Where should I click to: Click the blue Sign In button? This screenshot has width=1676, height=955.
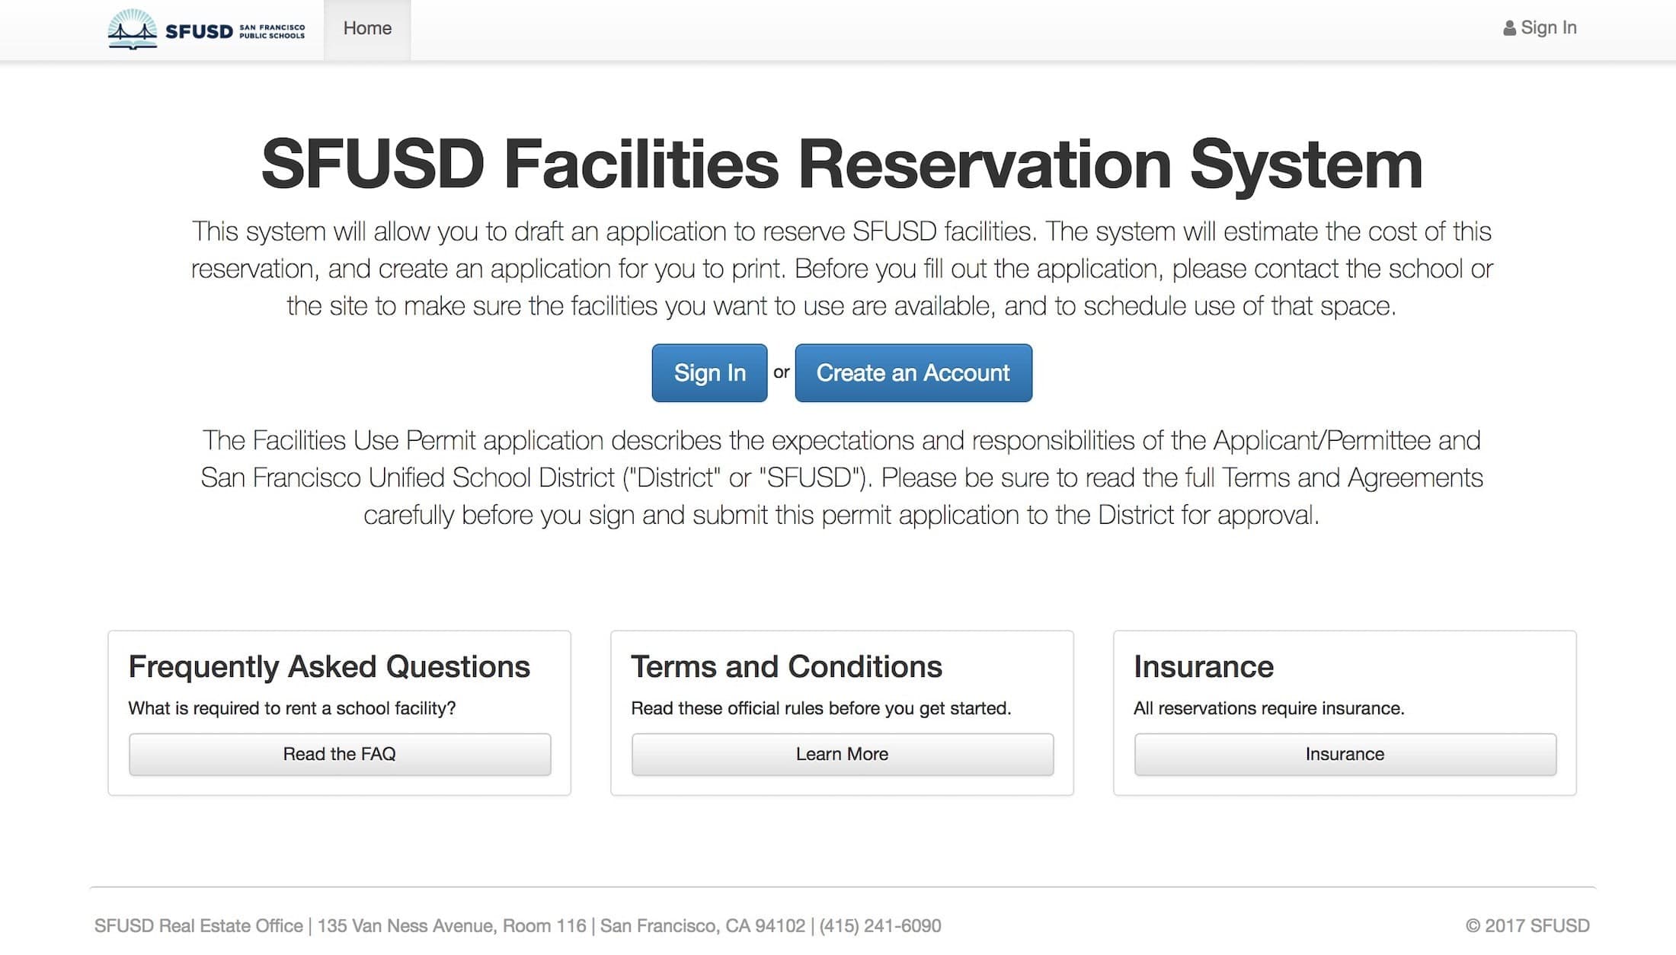pos(709,373)
